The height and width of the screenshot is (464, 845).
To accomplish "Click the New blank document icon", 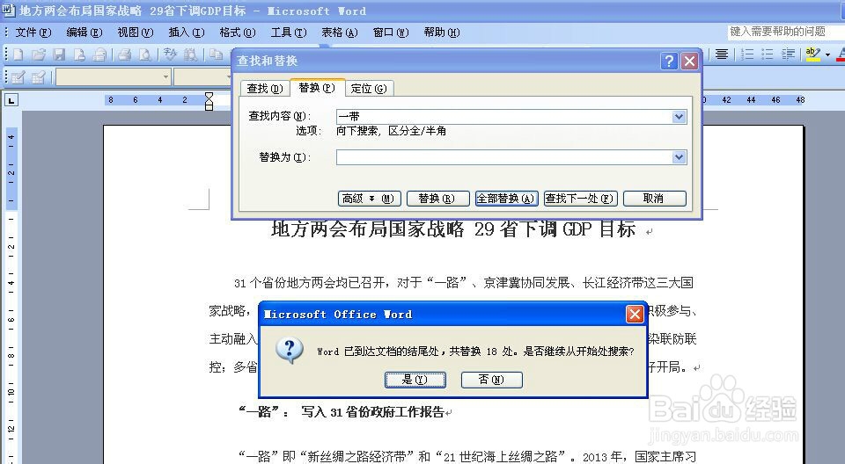I will coord(18,54).
